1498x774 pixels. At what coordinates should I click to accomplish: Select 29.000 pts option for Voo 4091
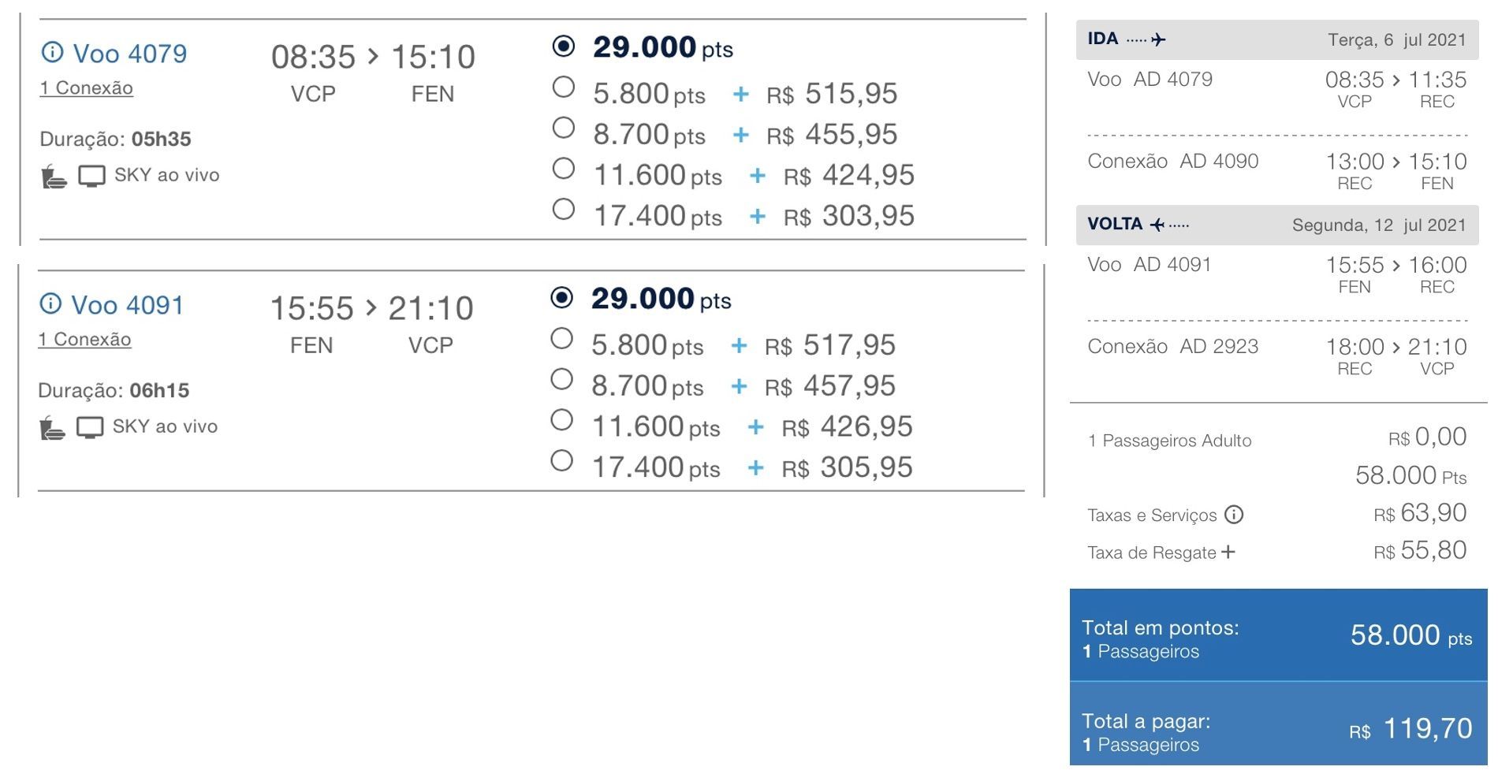tap(561, 297)
